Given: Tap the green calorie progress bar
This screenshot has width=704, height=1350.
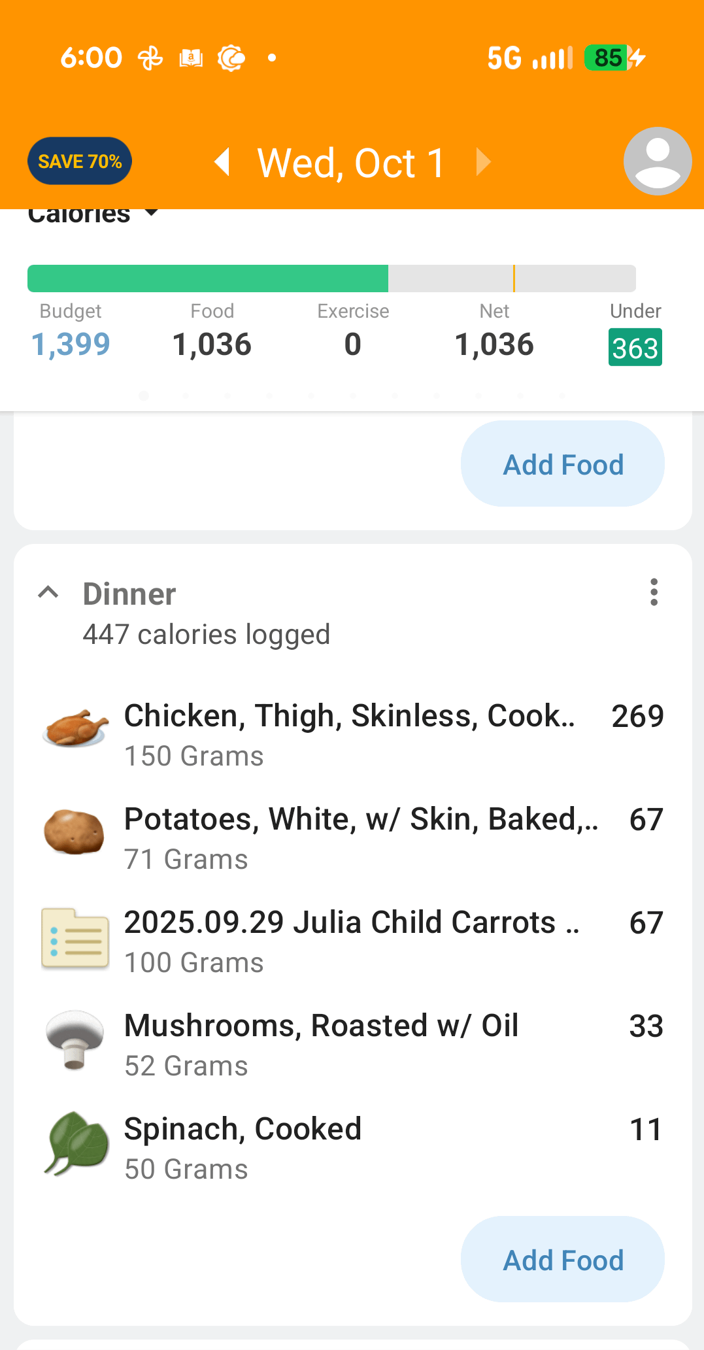Looking at the screenshot, I should tap(208, 278).
